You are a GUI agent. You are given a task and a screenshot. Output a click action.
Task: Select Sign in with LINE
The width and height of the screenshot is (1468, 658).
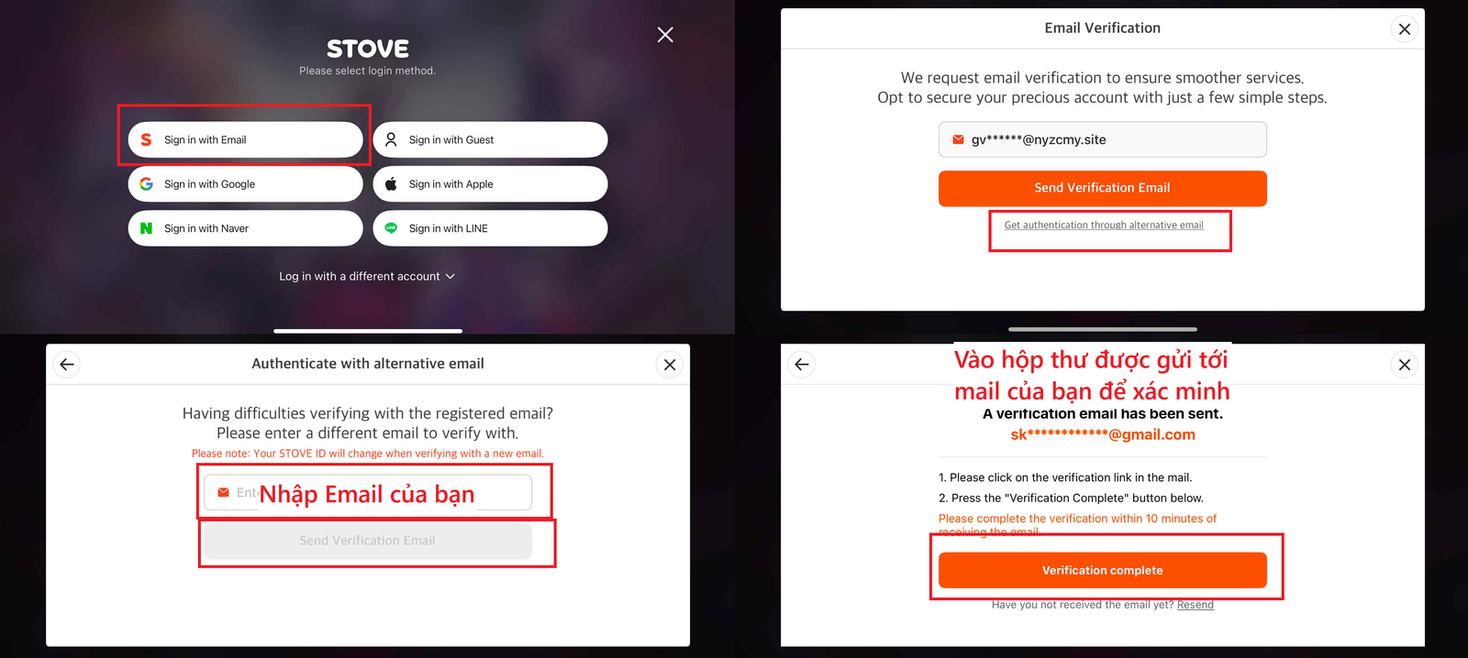[x=490, y=228]
